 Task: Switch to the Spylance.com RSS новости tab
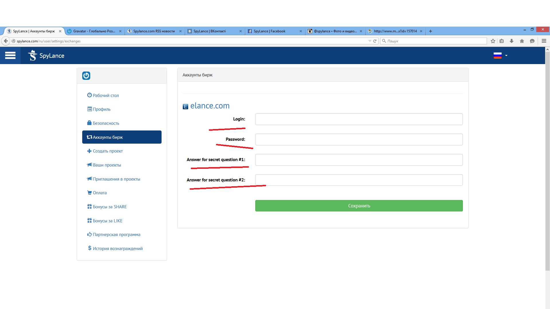pos(154,31)
